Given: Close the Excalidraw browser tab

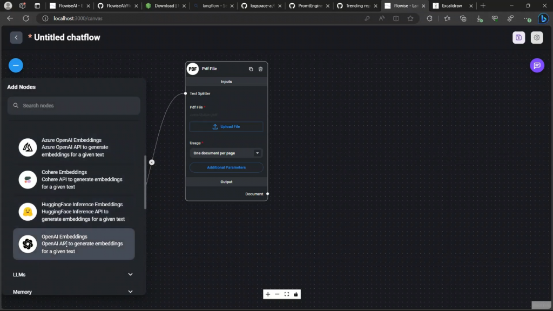Looking at the screenshot, I should 471,6.
